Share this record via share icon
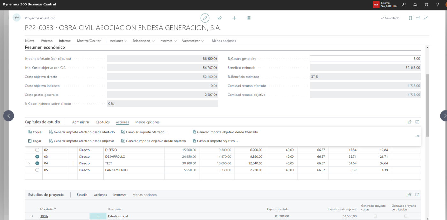The image size is (447, 220). pyautogui.click(x=220, y=18)
